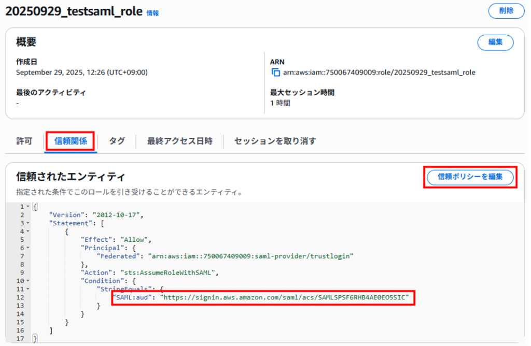
Task: Open the 情報 link beside role name
Action: [x=152, y=12]
